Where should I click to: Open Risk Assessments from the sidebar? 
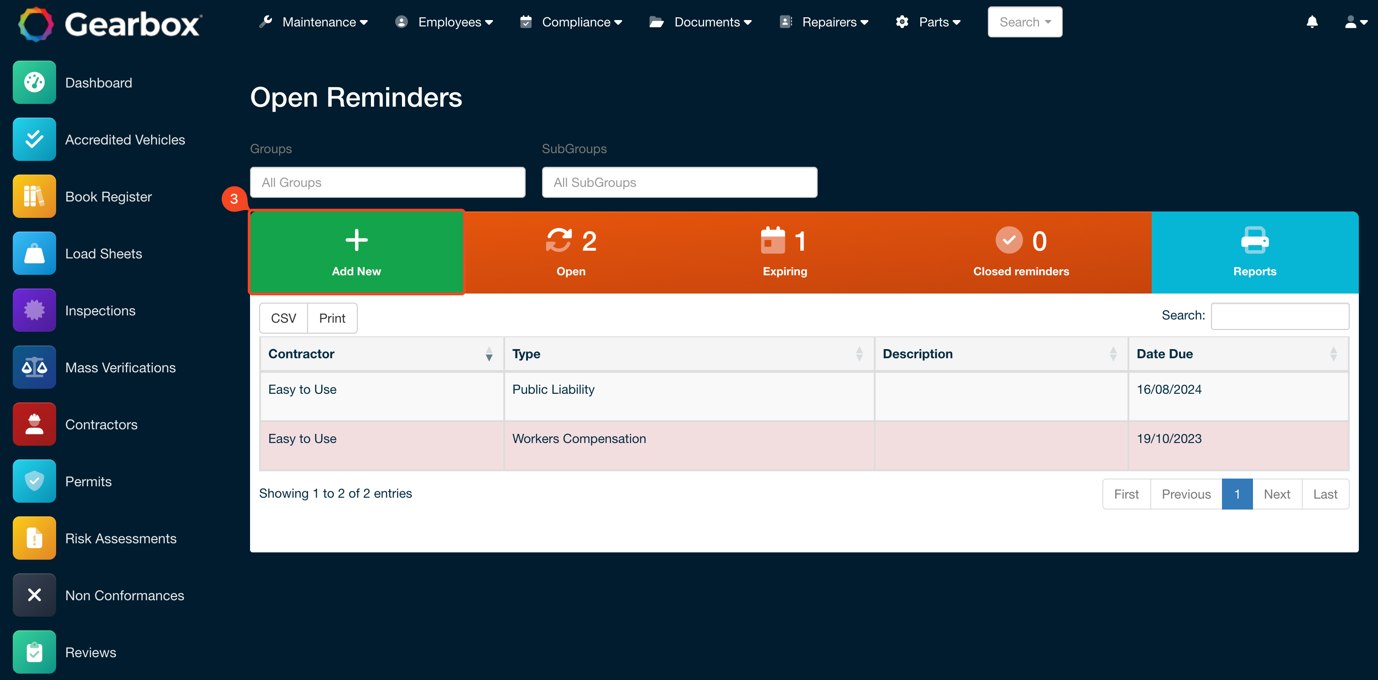coord(121,538)
